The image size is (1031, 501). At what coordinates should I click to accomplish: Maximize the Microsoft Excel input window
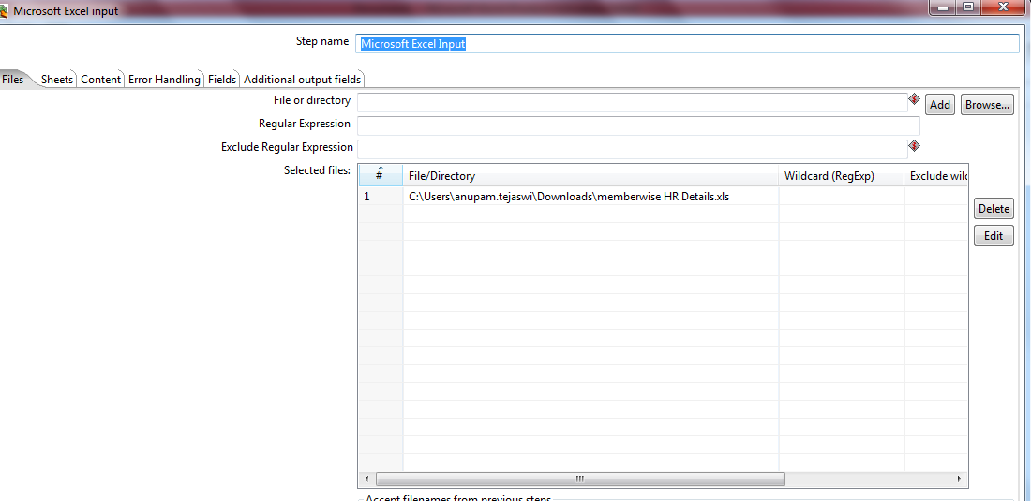coord(968,7)
